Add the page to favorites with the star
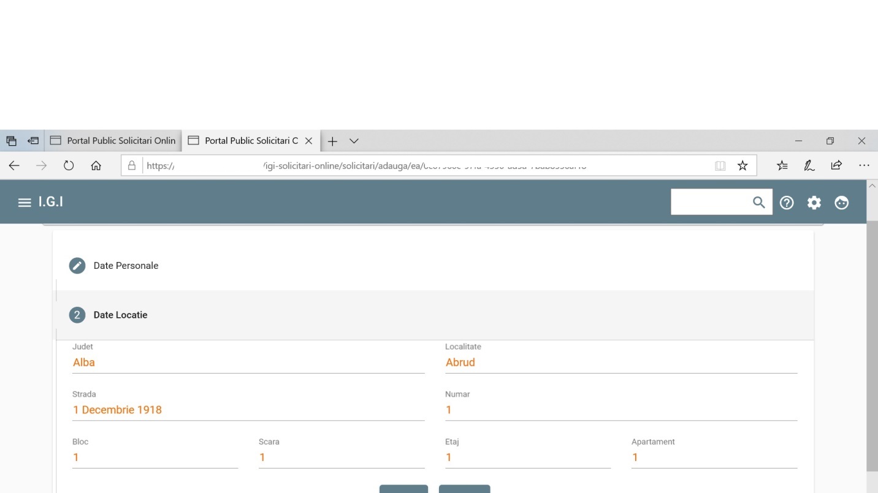878x493 pixels. (x=742, y=165)
